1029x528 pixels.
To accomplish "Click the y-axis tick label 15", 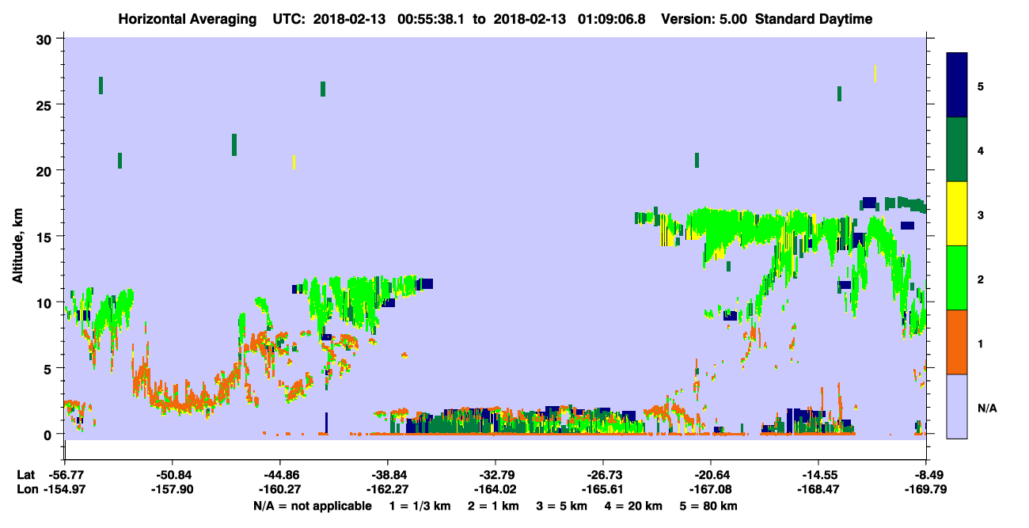I will [46, 237].
